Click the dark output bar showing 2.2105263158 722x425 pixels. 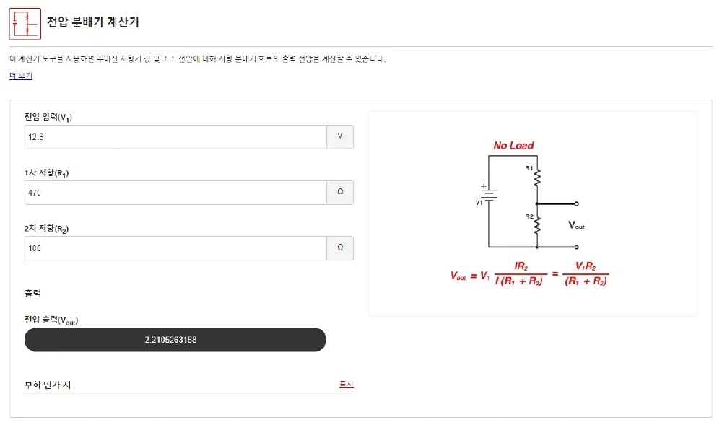175,340
